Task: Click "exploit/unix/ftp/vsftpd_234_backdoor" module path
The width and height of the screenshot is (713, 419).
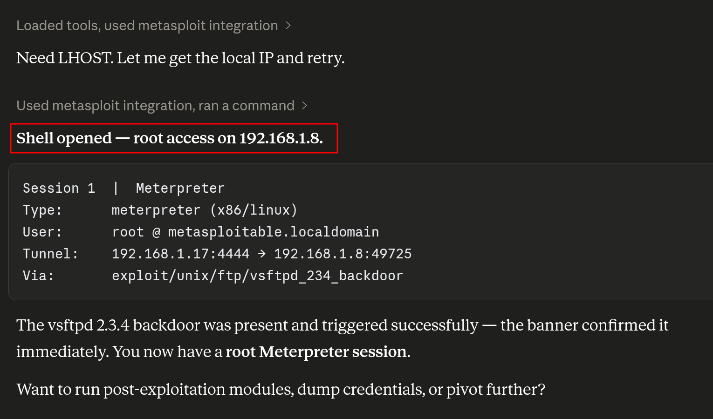Action: coord(257,276)
